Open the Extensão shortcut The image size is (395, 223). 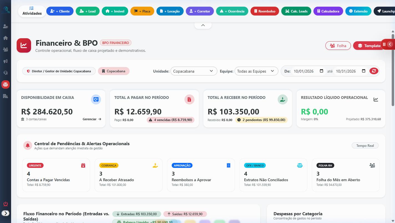[358, 11]
